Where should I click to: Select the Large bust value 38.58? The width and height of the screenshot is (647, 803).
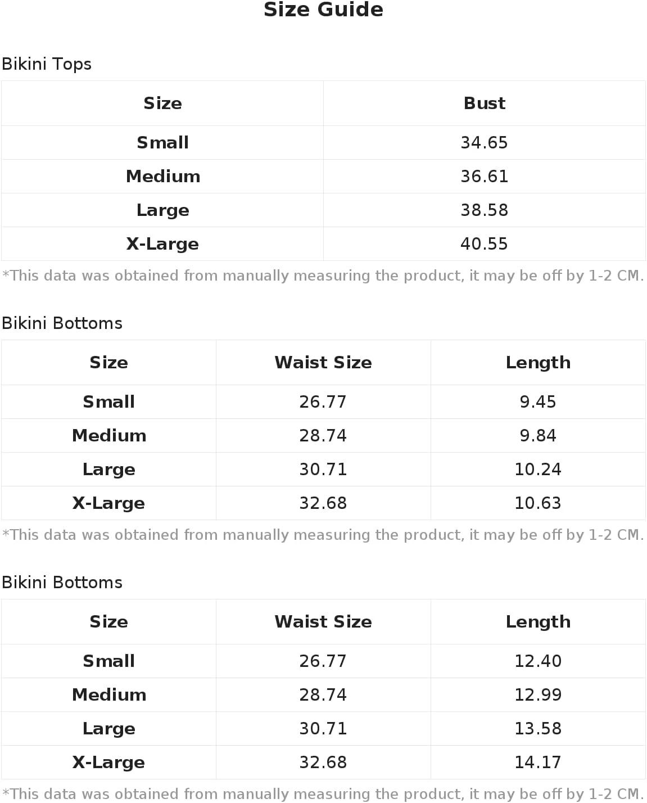point(484,210)
